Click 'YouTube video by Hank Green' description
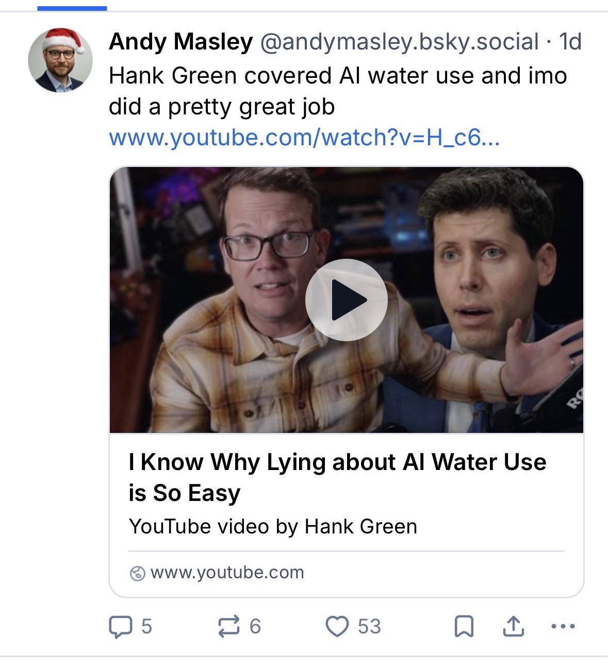This screenshot has height=670, width=608. pos(273,527)
